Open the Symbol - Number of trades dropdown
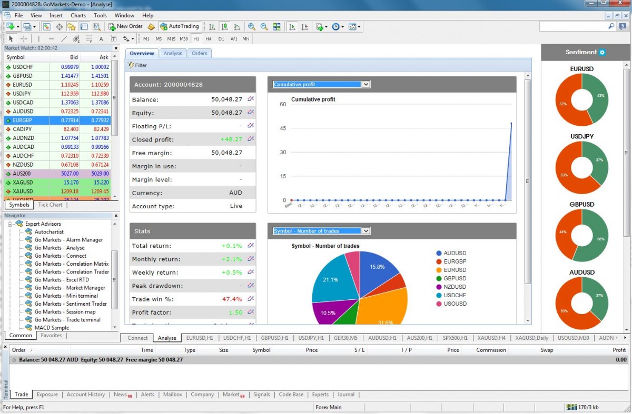The width and height of the screenshot is (632, 414). (366, 230)
